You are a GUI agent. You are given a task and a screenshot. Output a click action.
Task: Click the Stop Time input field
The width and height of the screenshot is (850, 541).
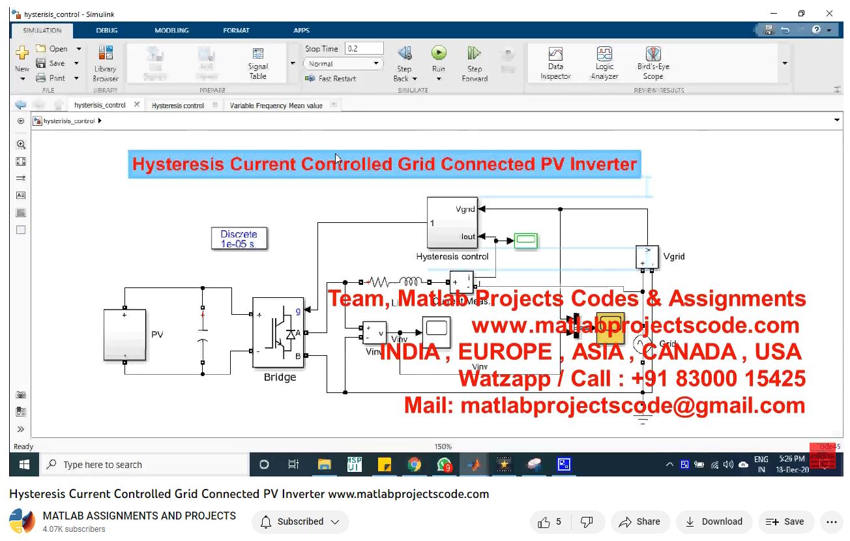364,49
